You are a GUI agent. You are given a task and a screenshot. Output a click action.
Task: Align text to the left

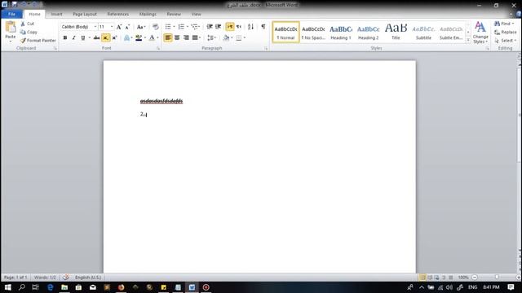click(168, 38)
